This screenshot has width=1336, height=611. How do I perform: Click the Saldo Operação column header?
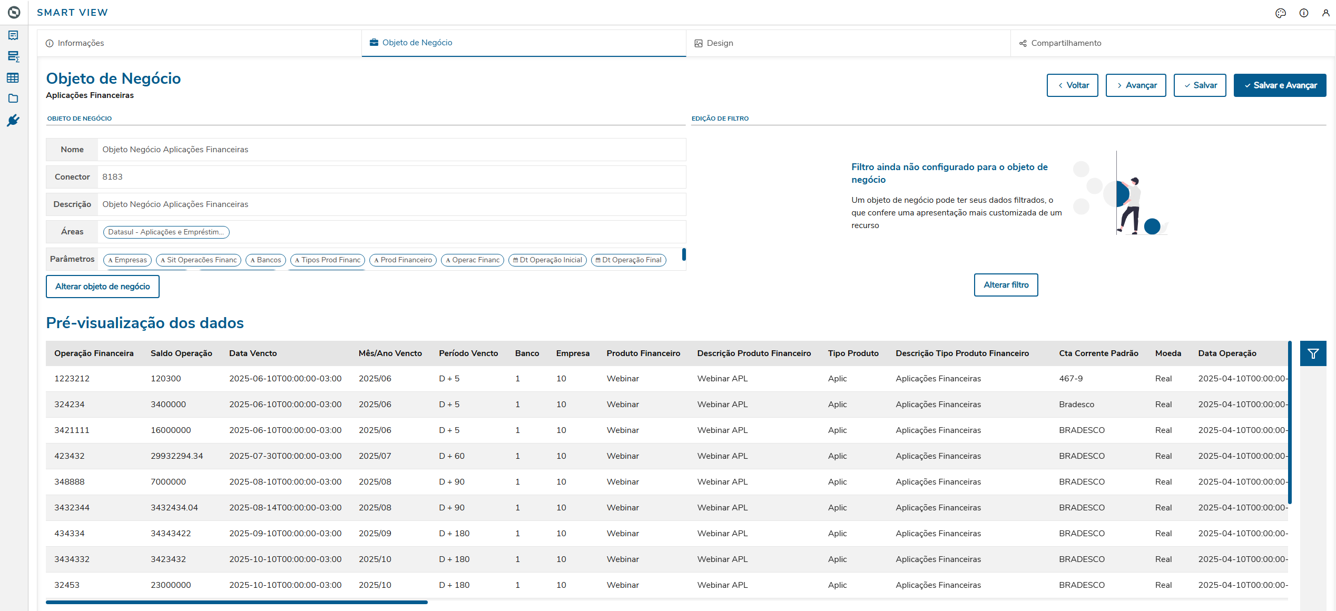[181, 353]
